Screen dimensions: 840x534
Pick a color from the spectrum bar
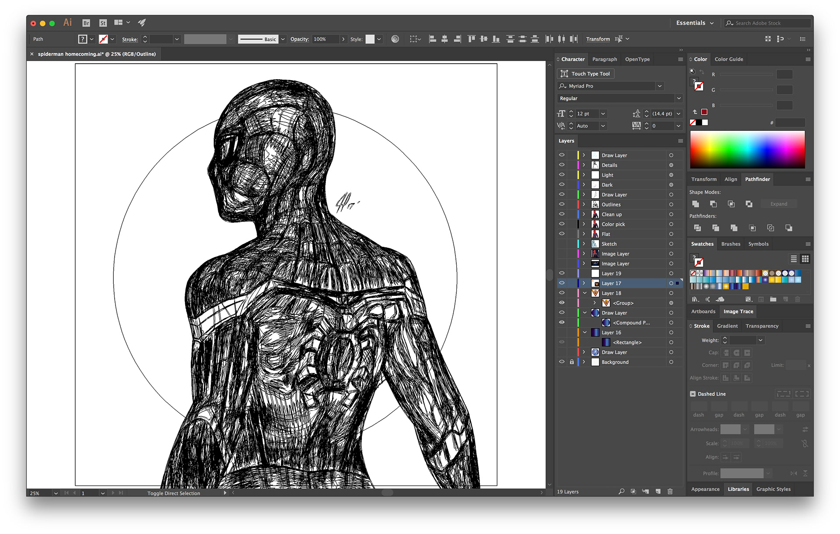[747, 149]
